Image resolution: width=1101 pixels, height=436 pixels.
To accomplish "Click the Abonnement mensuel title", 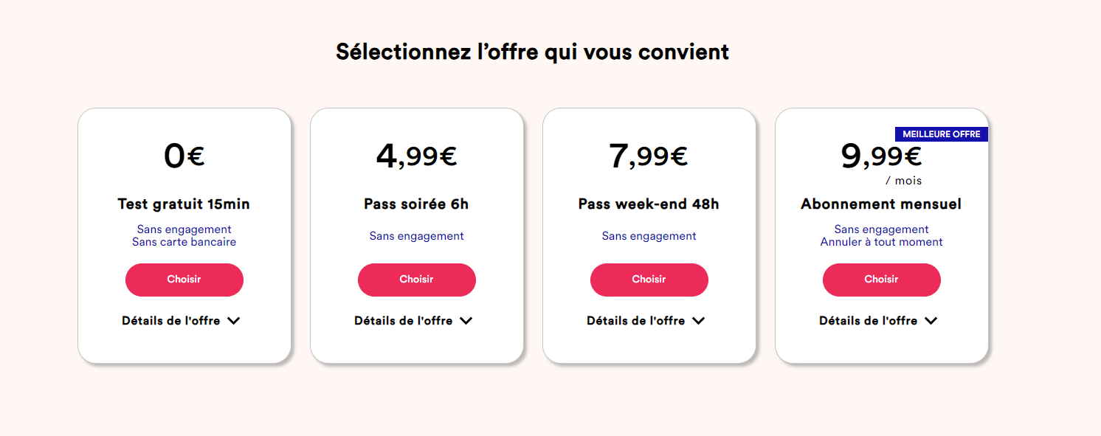I will [882, 204].
